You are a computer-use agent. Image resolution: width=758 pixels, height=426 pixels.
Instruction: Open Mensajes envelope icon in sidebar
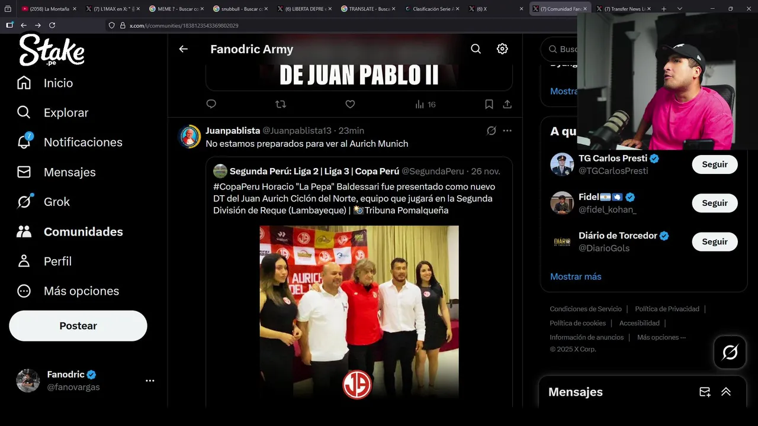pos(24,172)
